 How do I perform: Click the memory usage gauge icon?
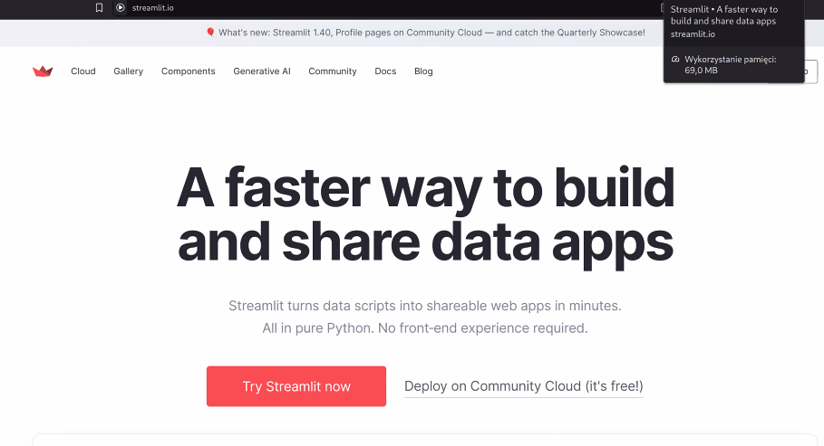point(676,60)
